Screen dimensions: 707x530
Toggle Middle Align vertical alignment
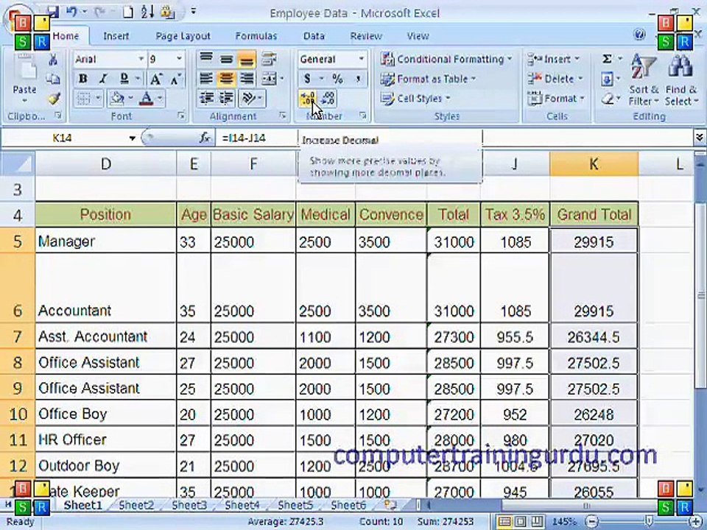[x=226, y=59]
